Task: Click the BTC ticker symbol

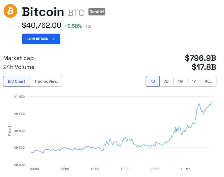Action: point(76,12)
